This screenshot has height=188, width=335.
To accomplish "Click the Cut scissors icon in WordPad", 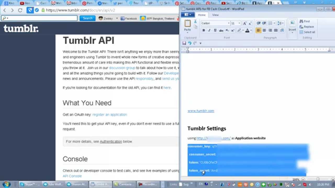I will coord(195,21).
